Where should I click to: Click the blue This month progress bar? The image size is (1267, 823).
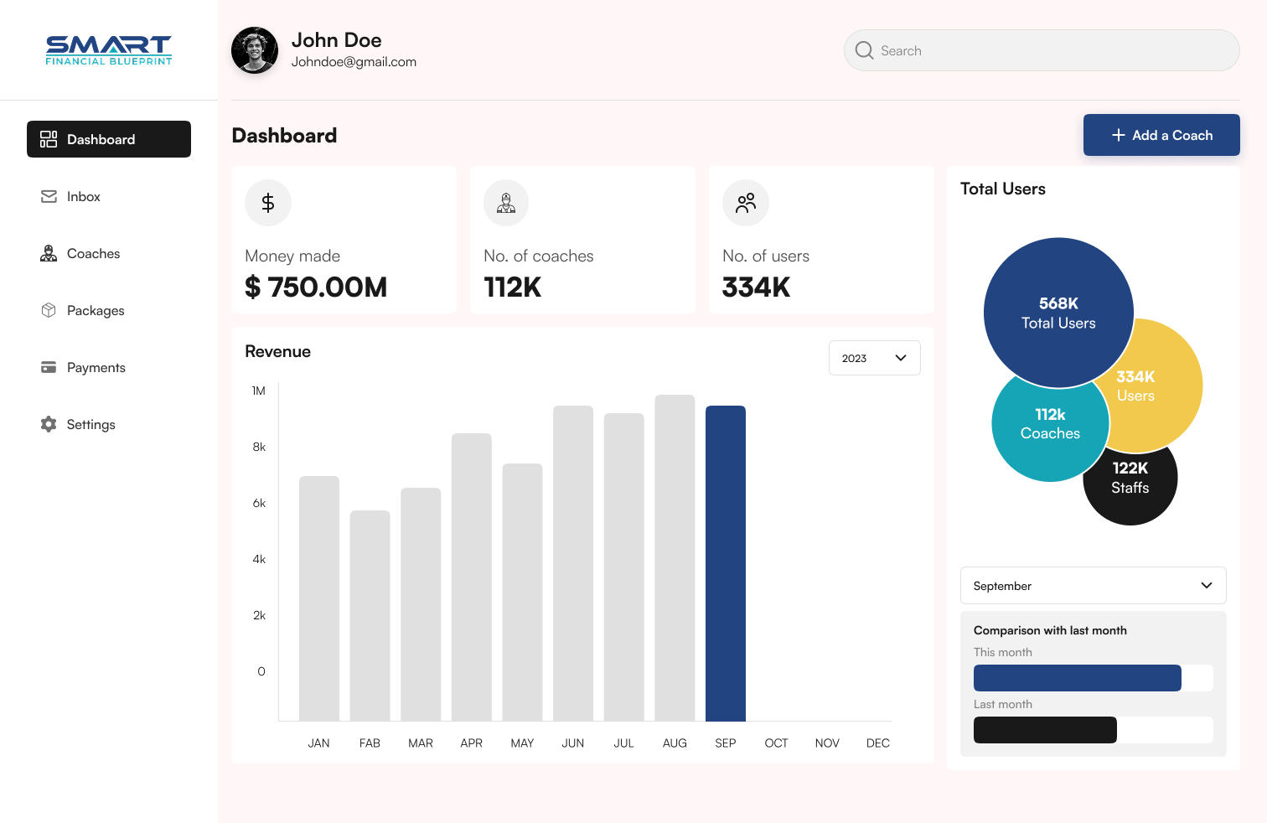pos(1077,678)
